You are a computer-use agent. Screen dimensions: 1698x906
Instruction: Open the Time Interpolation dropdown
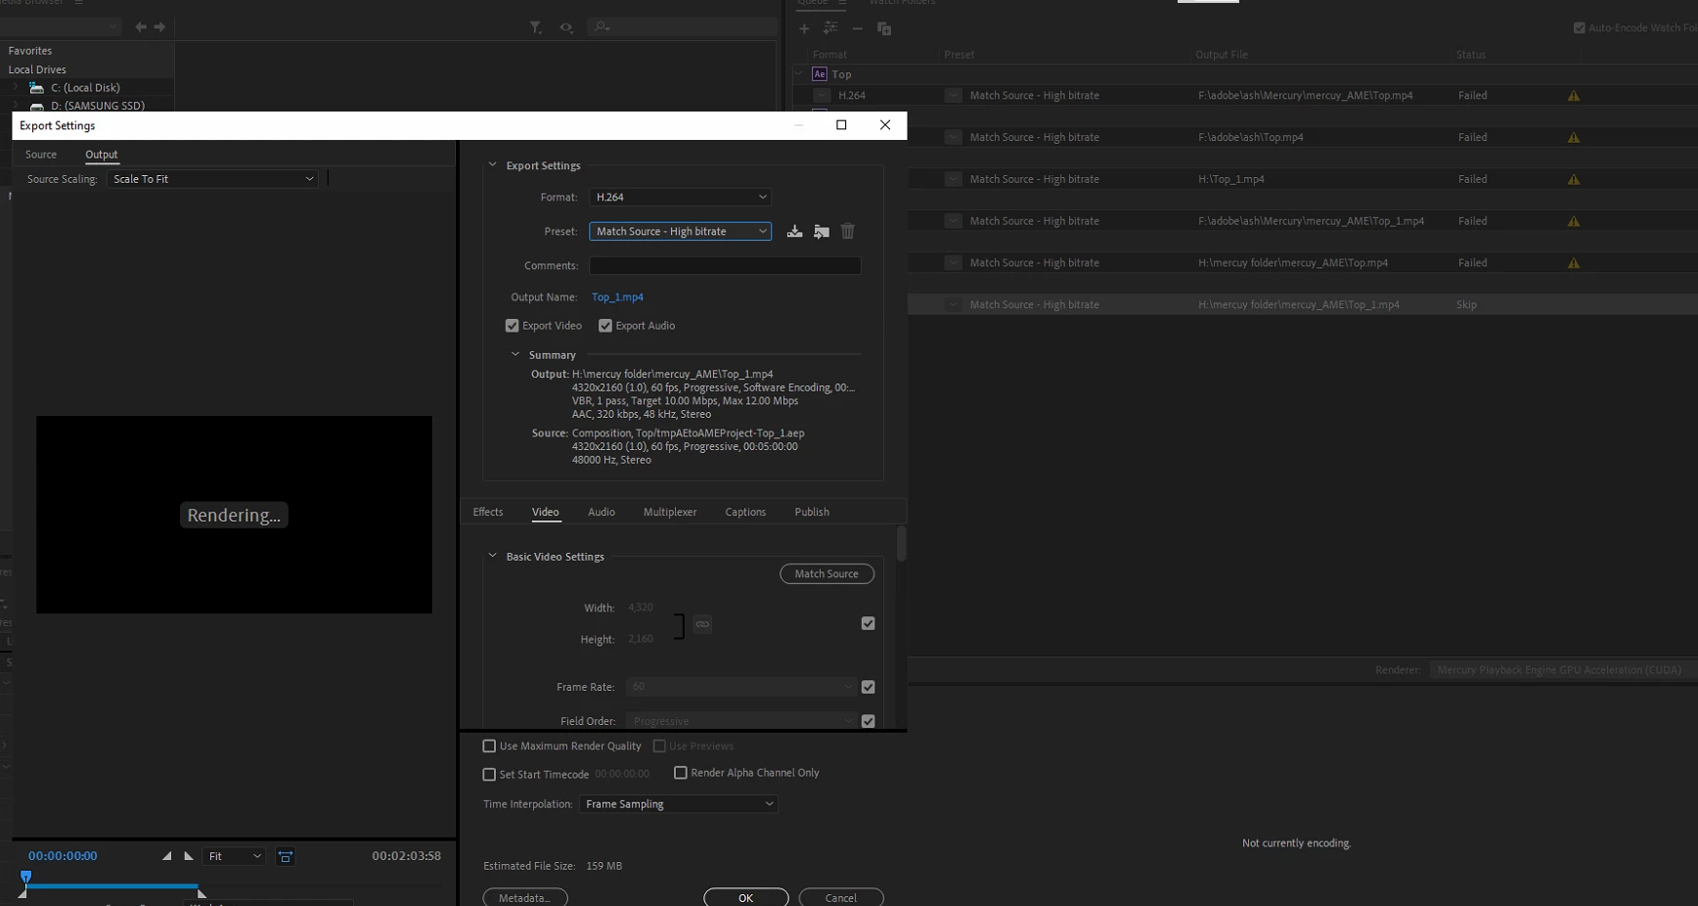click(x=678, y=804)
